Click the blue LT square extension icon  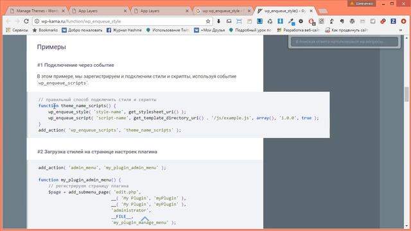(x=259, y=21)
